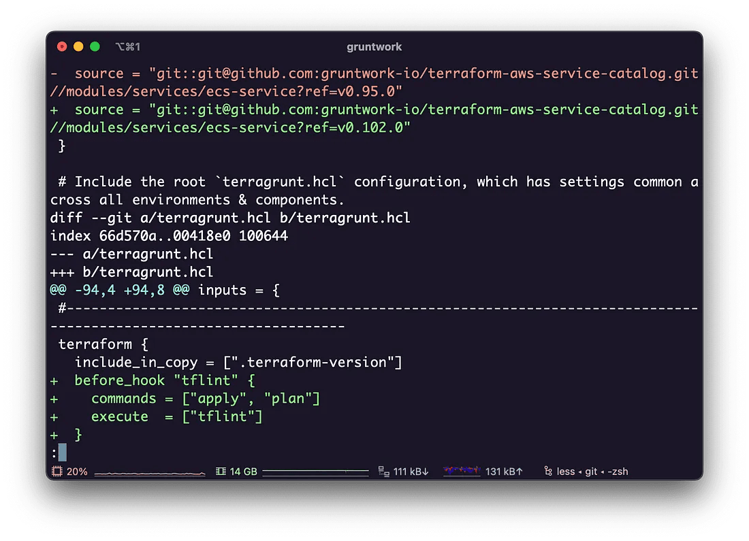Click the removed ref=v0.95.0 source line
This screenshot has width=749, height=541.
tap(374, 82)
